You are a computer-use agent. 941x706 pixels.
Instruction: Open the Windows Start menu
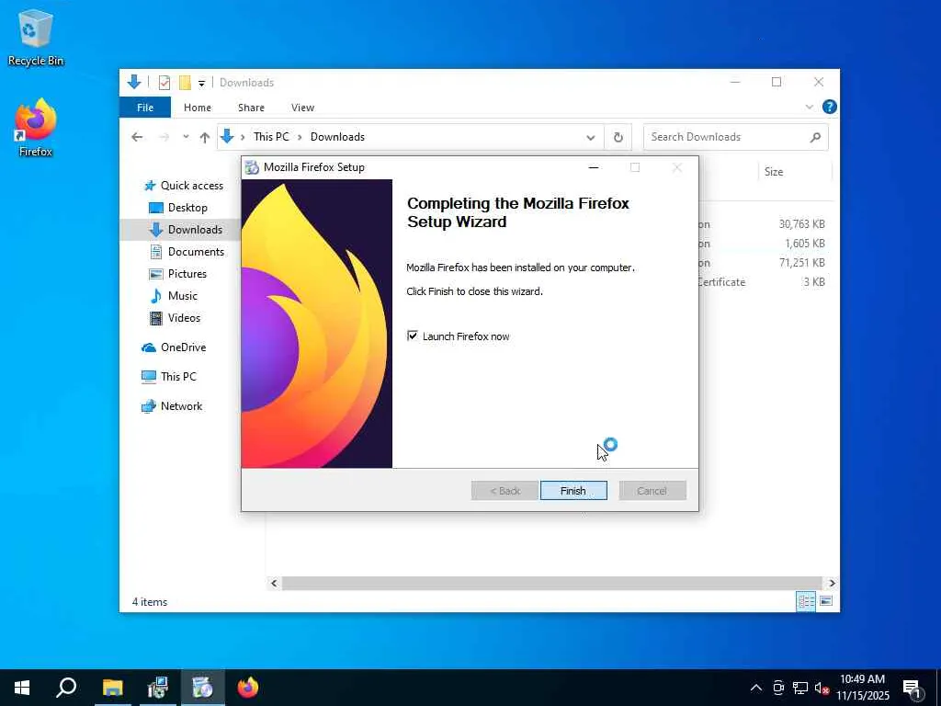(22, 688)
